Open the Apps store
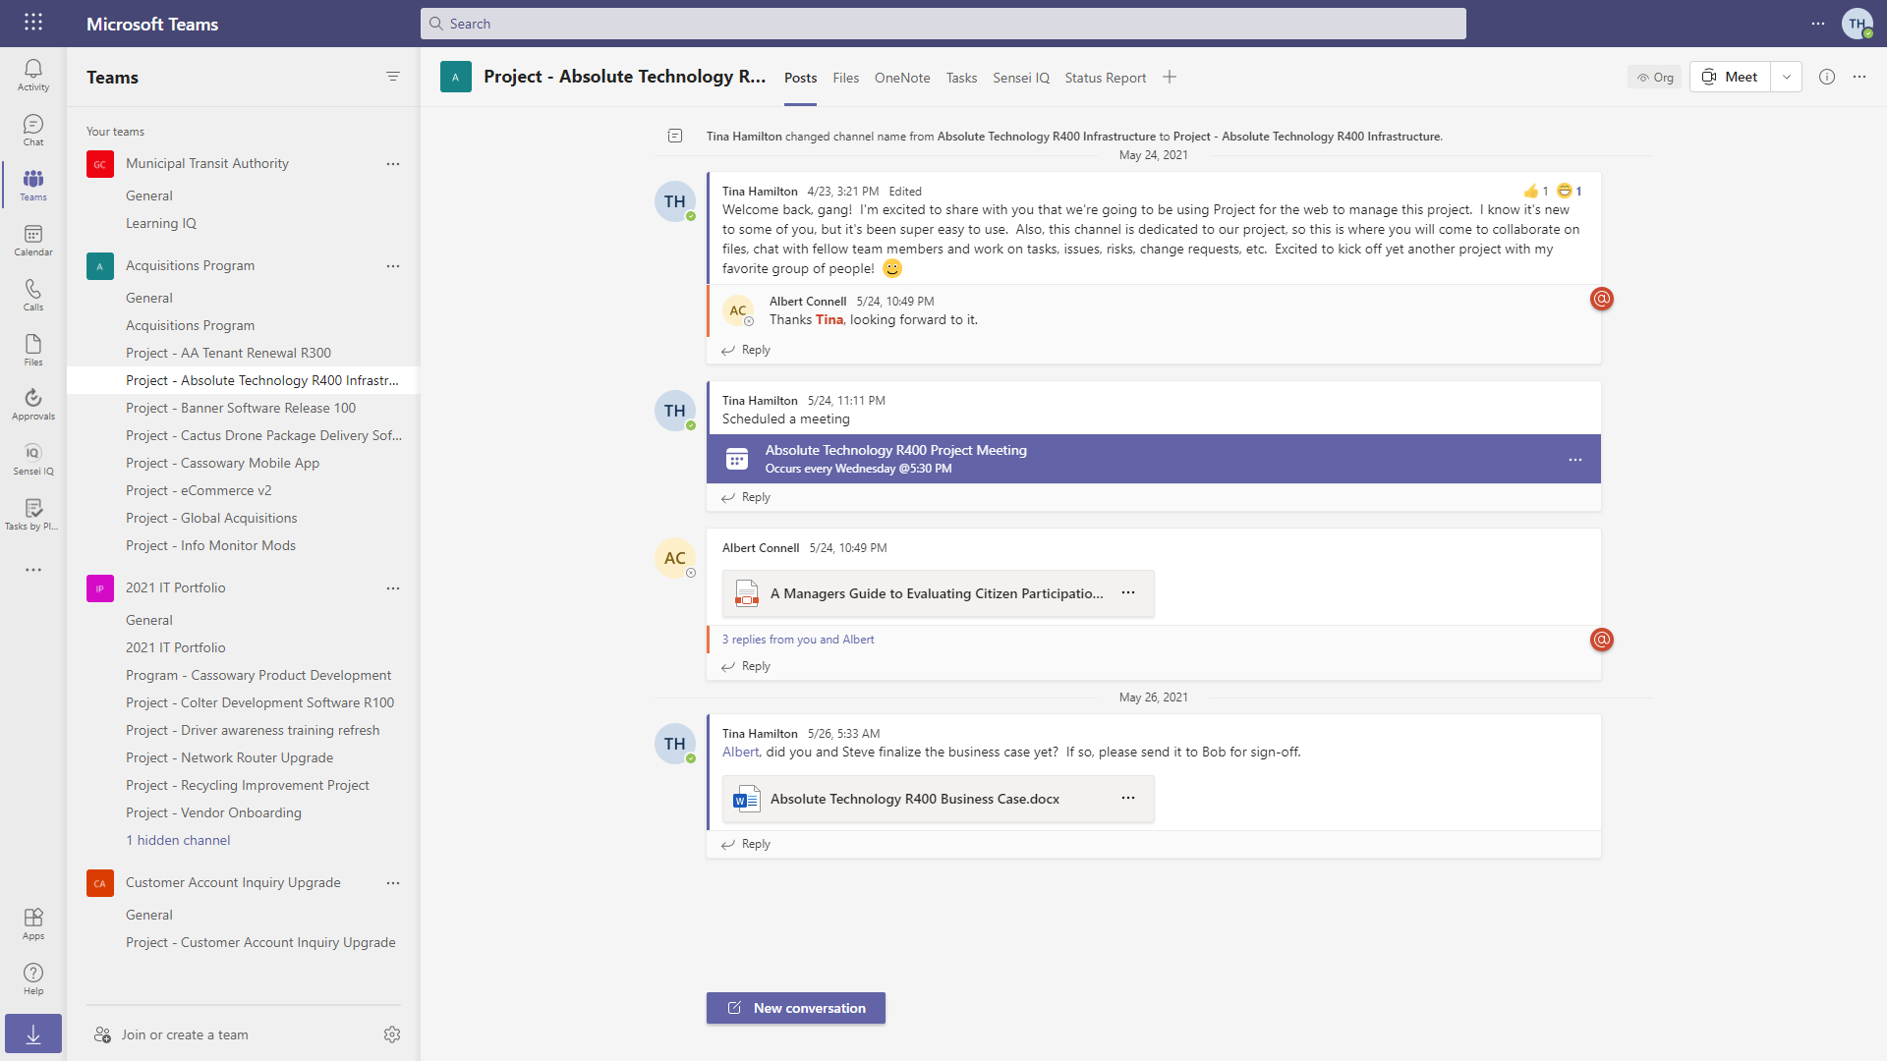The height and width of the screenshot is (1061, 1887). (33, 923)
